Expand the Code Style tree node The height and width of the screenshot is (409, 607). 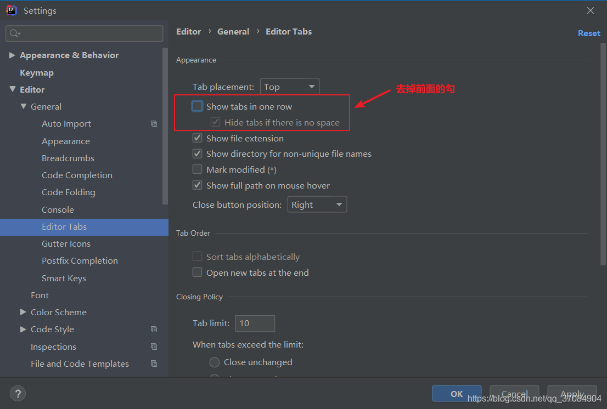(x=23, y=330)
